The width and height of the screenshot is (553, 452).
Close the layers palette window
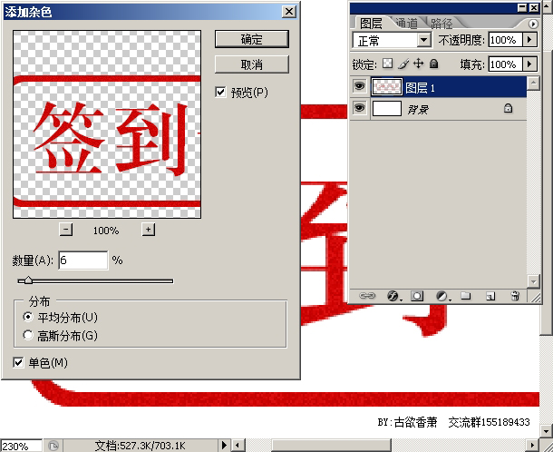coord(534,7)
